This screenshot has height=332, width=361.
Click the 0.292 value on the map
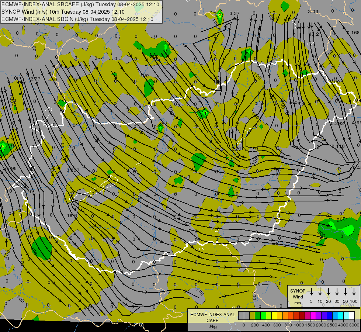point(337,124)
